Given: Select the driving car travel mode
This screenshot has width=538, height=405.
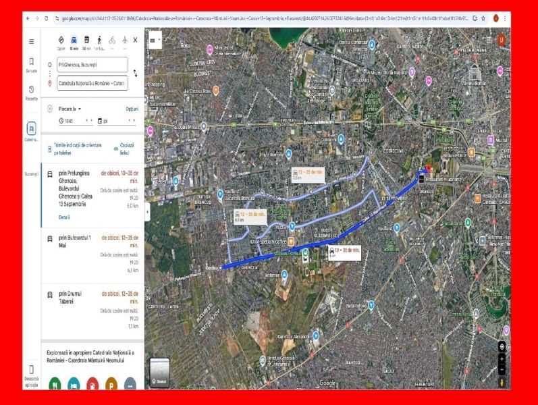Looking at the screenshot, I should [74, 40].
